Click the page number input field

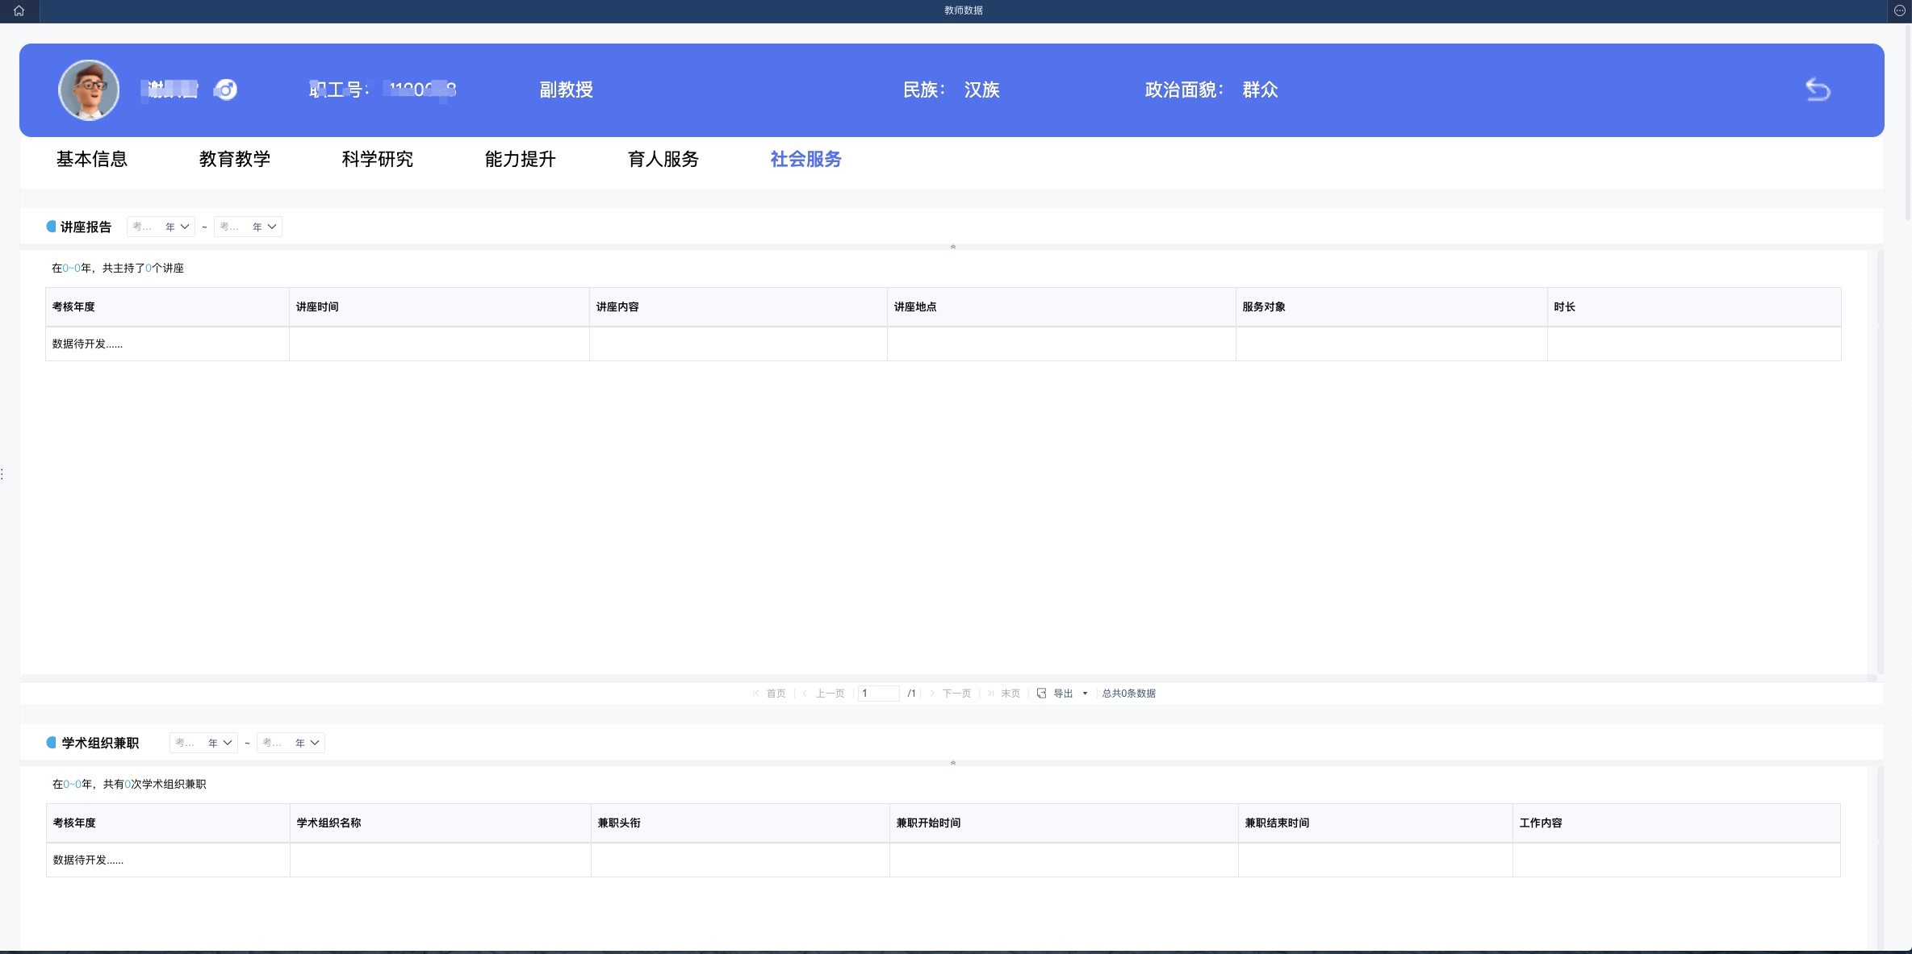pos(878,694)
